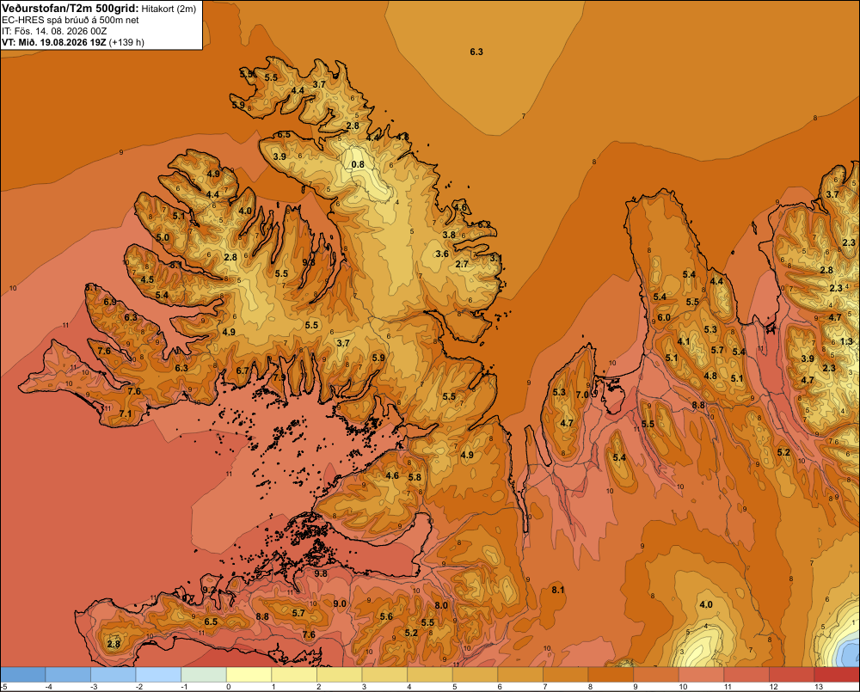
Task: Select the pale yellow legend swatch between 0 and 1
Action: 249,675
